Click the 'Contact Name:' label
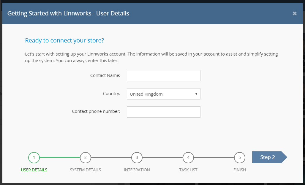Viewport: 305px width, 185px height. click(105, 75)
